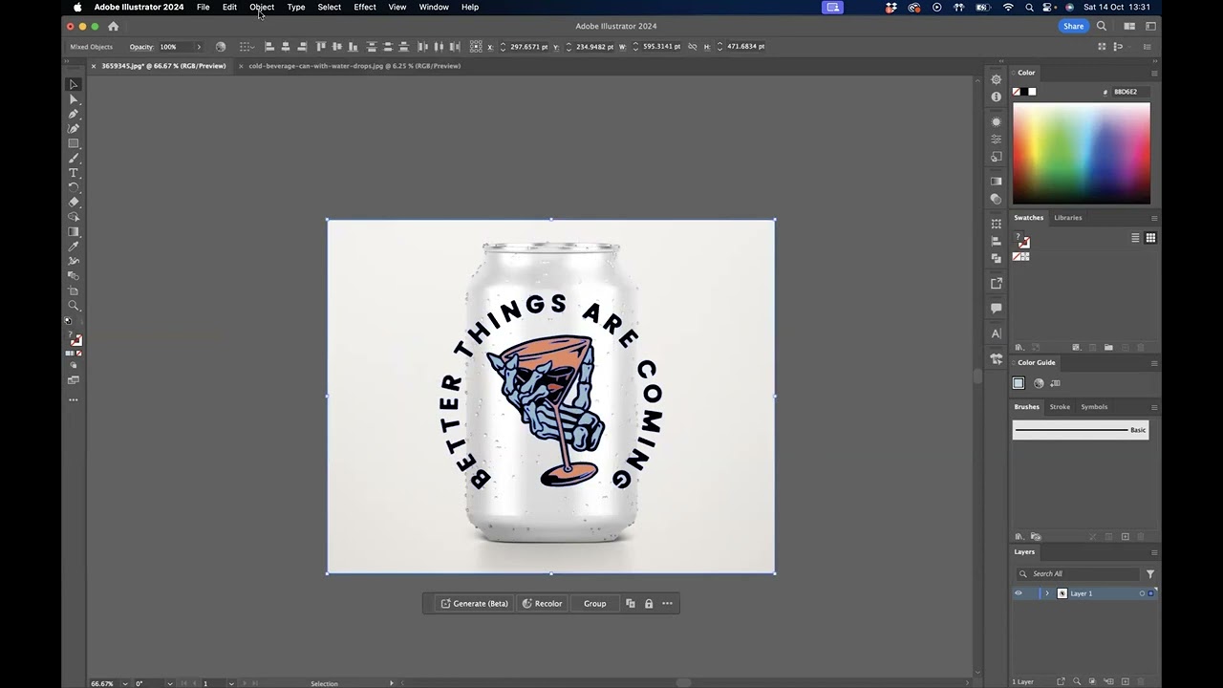
Task: Click Home icon in the title bar
Action: pos(113,26)
